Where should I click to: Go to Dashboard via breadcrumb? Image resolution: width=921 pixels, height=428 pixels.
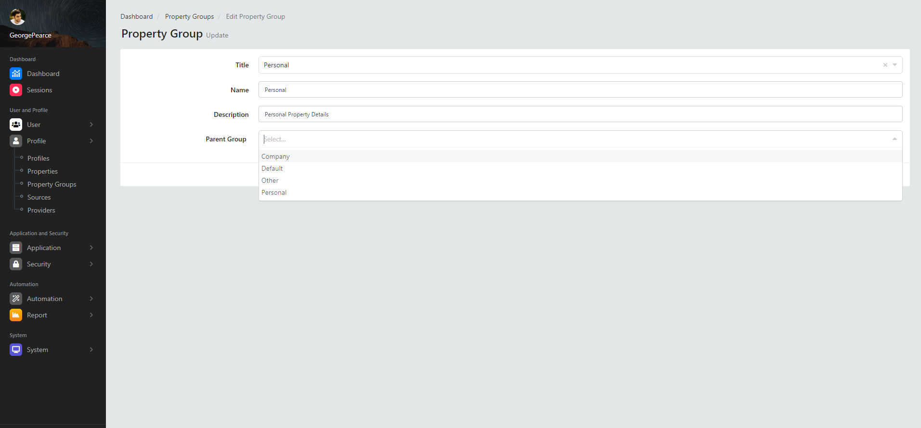(x=136, y=16)
